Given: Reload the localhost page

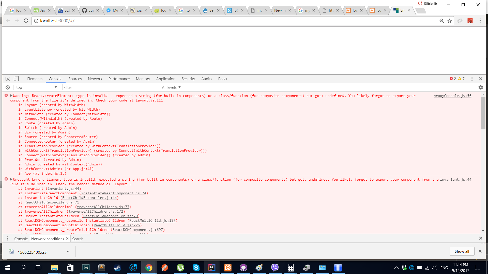Looking at the screenshot, I should 26,21.
